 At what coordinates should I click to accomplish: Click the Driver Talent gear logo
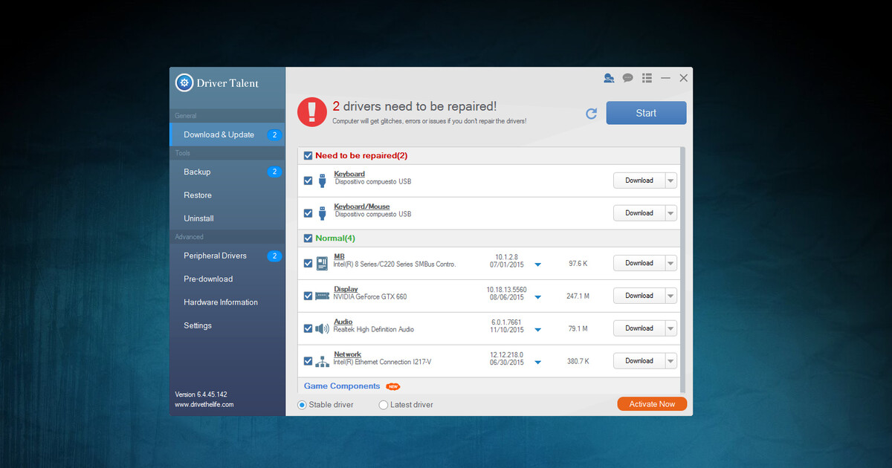(184, 83)
